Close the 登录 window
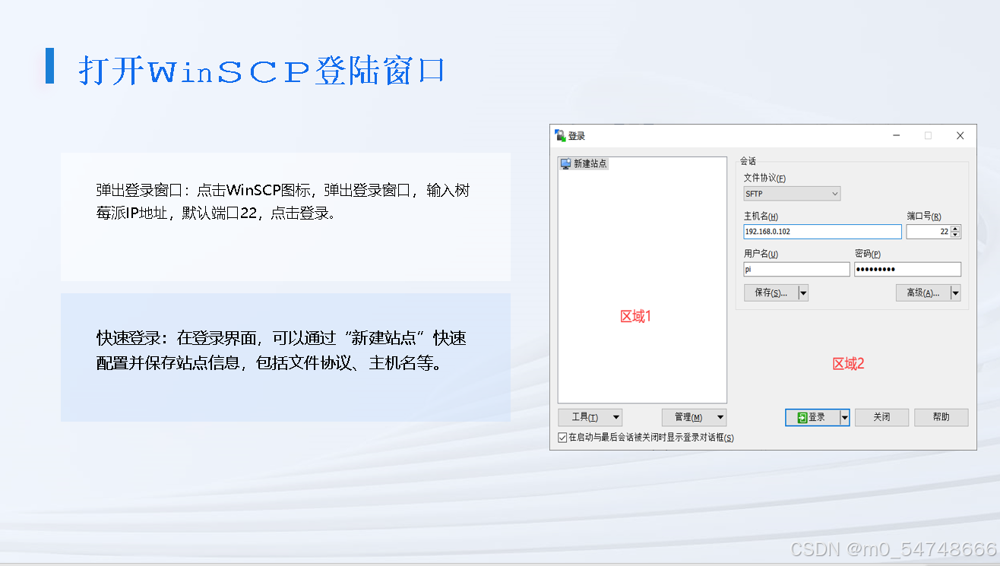Image resolution: width=1000 pixels, height=566 pixels. pos(960,135)
